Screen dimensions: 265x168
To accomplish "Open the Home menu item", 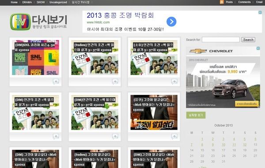I will tap(14, 2).
